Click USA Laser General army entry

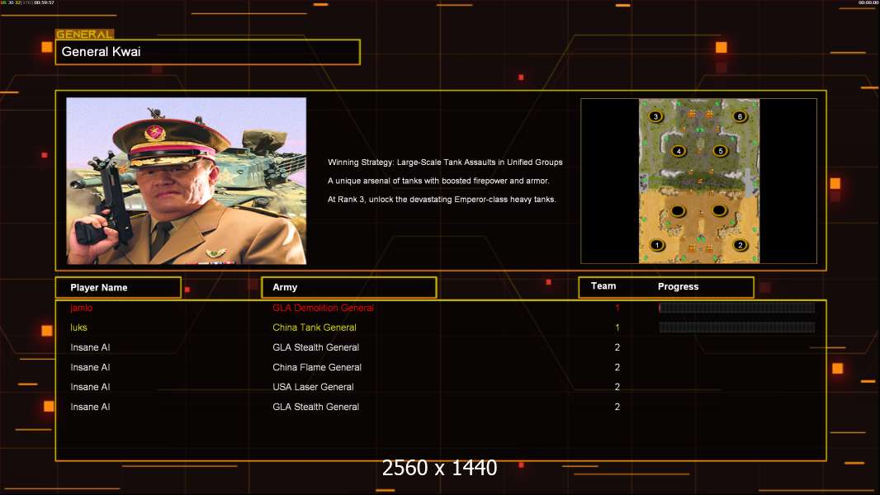(313, 387)
